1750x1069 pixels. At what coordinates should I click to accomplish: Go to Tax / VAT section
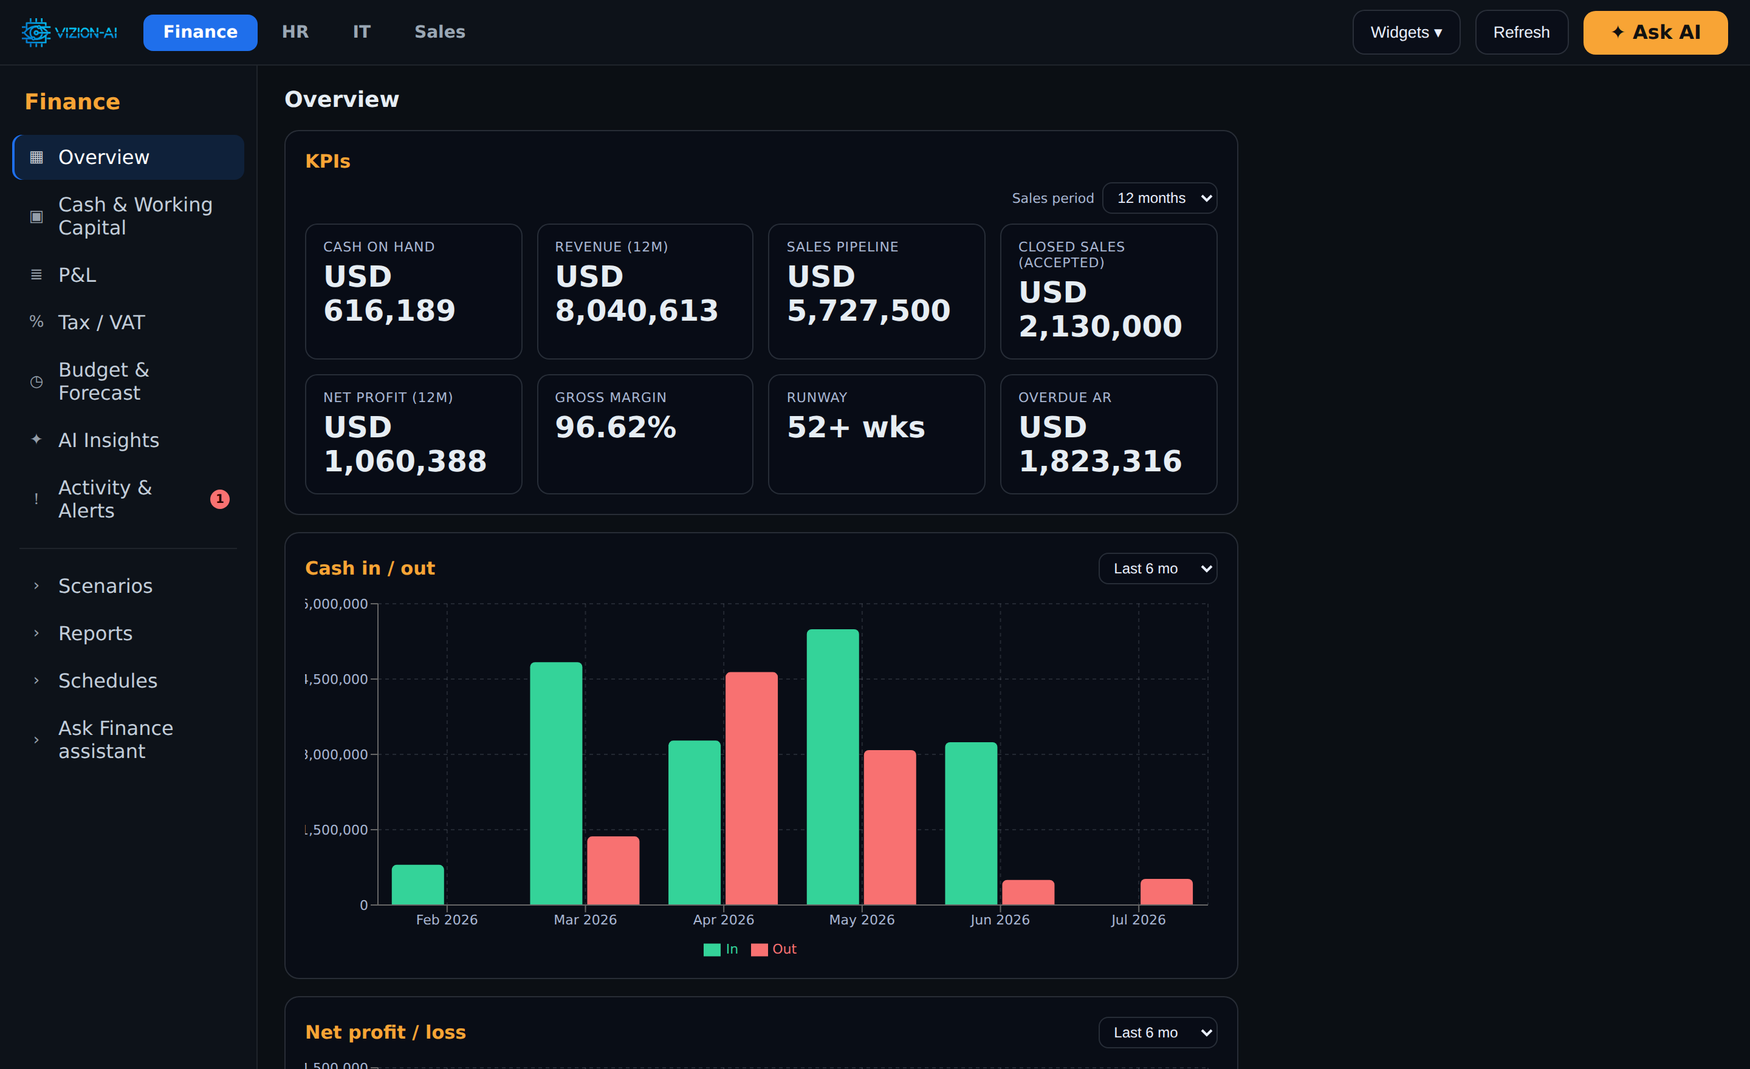(129, 323)
